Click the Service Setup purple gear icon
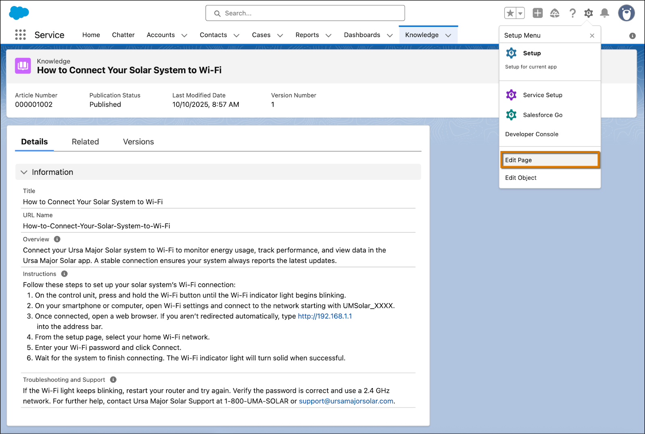The width and height of the screenshot is (645, 434). tap(511, 95)
